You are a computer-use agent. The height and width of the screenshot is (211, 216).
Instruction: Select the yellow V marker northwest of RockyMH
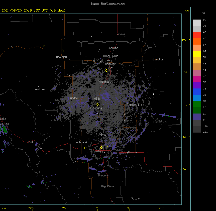(44, 46)
